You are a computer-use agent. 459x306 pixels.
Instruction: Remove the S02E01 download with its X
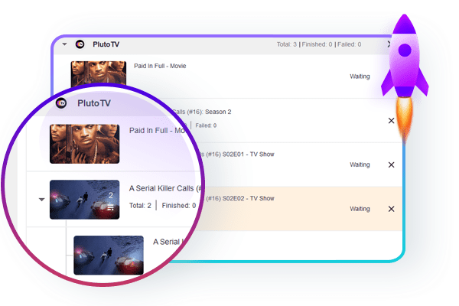click(391, 165)
